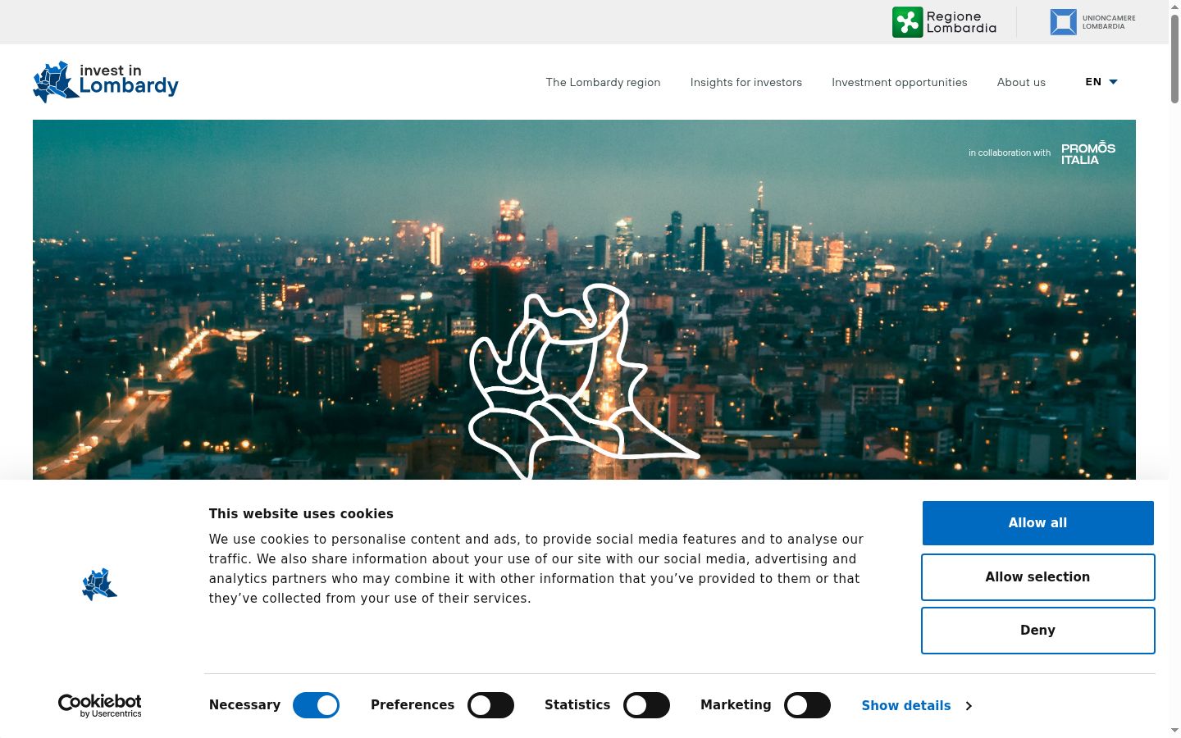Open the About us menu
Image resolution: width=1181 pixels, height=738 pixels.
point(1021,82)
